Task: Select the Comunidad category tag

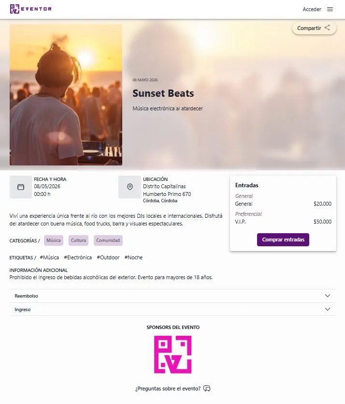Action: [108, 240]
